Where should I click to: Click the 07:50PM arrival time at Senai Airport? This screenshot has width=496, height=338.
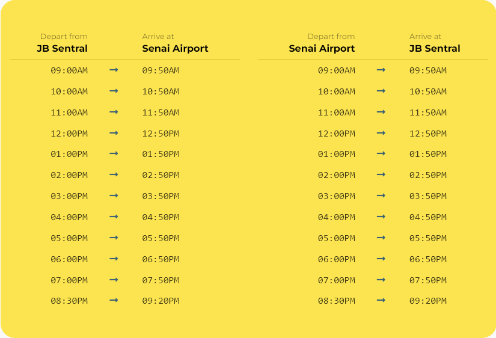pyautogui.click(x=161, y=280)
